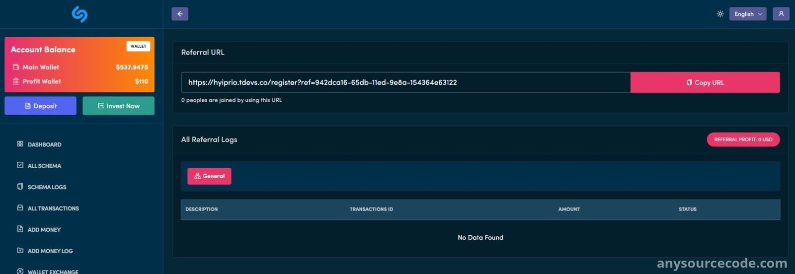Click DESCRIPTION column header
This screenshot has width=795, height=274.
click(x=201, y=209)
